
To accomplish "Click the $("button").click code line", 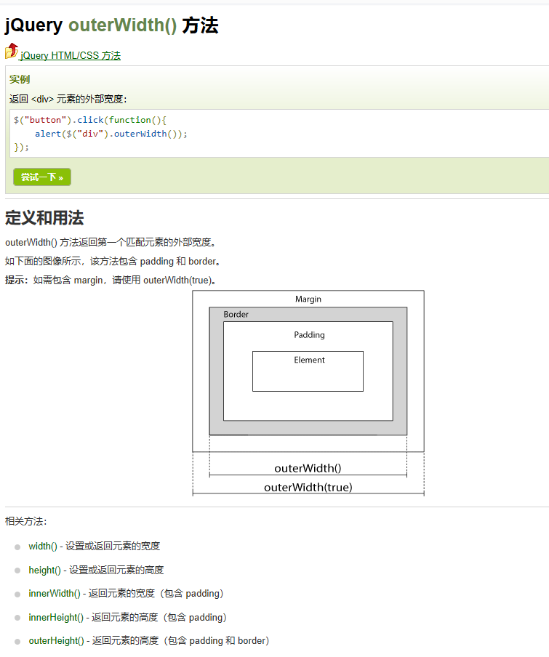I will click(x=90, y=120).
